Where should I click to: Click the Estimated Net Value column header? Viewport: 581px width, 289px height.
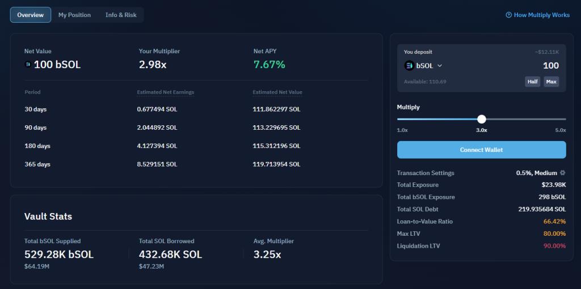277,92
